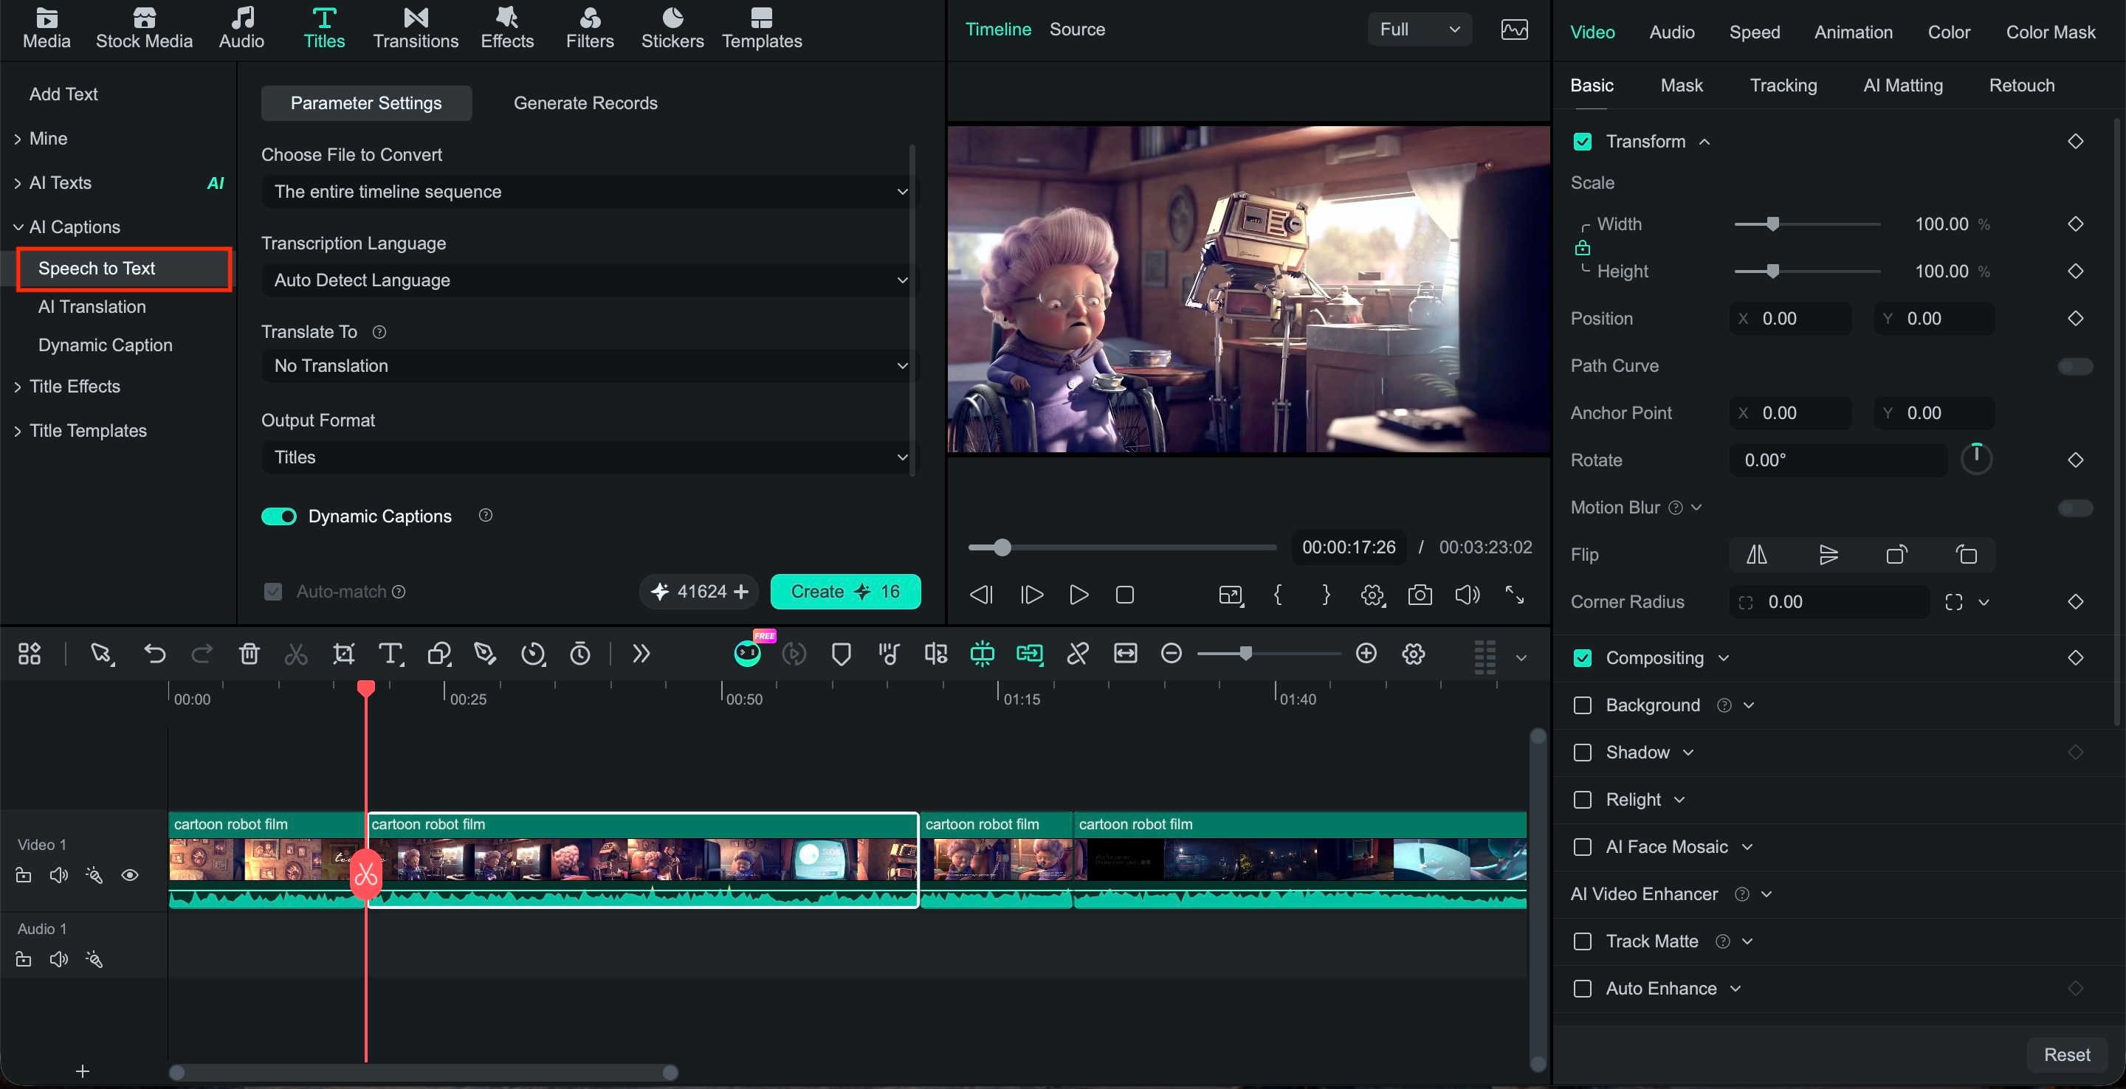Click the delete trash icon
The height and width of the screenshot is (1089, 2126).
coord(250,654)
